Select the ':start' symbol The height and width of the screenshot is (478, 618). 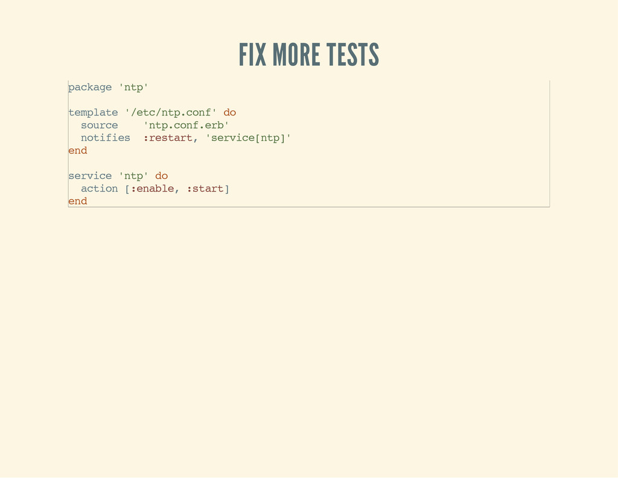tap(205, 189)
